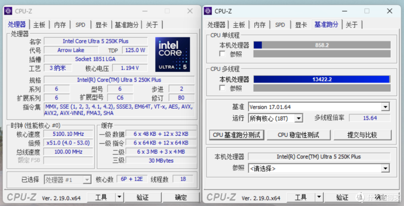Click 扩展型号 value C6
The image size is (404, 206).
[120, 98]
